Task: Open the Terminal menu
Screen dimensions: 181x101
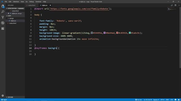Action: 38,2
